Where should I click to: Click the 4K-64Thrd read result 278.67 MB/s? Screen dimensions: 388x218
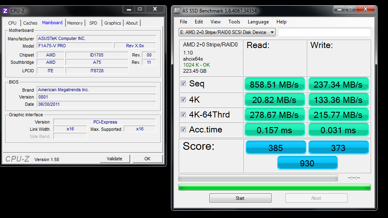point(274,115)
